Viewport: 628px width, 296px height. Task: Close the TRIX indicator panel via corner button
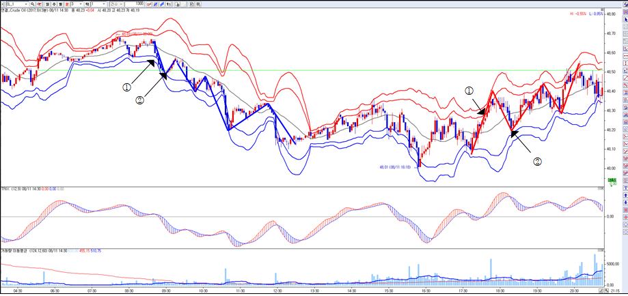[x=601, y=188]
